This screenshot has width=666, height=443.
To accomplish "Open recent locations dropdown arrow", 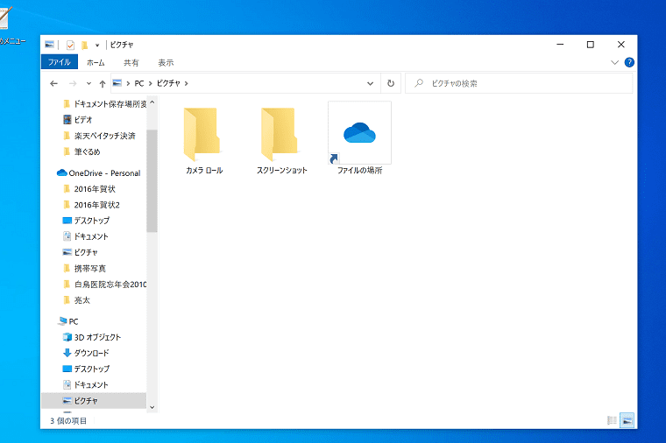I will click(x=89, y=83).
